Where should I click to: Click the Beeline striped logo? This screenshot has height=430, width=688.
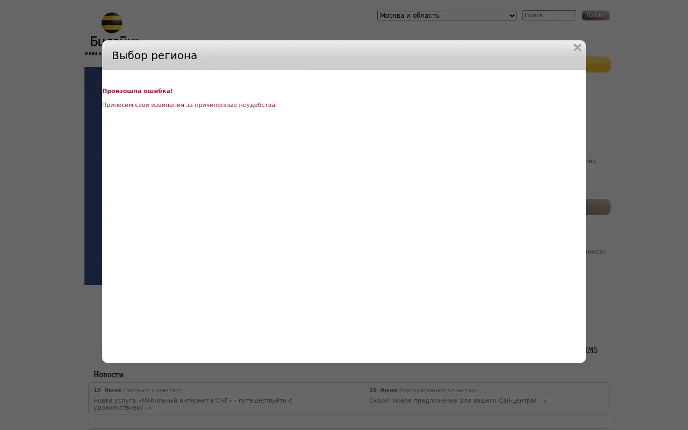tap(112, 23)
